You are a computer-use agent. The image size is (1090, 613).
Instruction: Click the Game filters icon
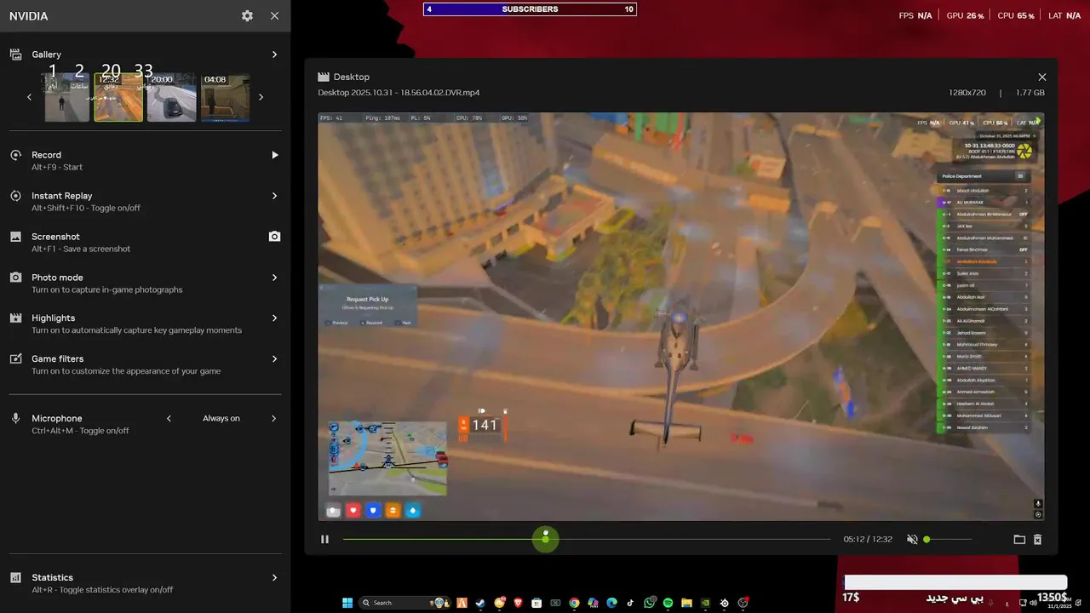coord(15,359)
